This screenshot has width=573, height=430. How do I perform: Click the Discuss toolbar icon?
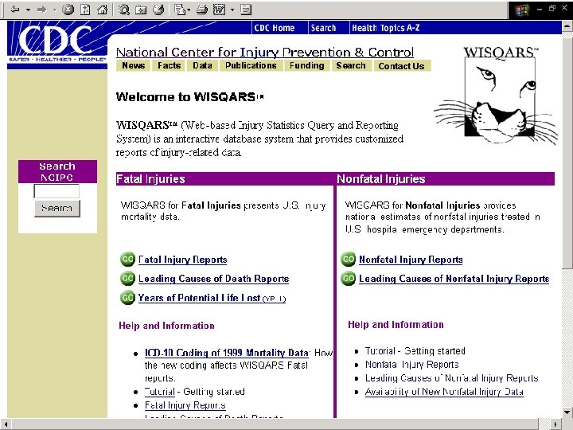246,9
